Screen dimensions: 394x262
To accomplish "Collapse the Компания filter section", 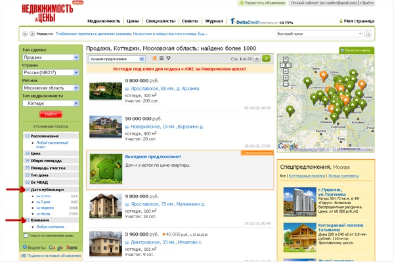I will click(x=28, y=220).
